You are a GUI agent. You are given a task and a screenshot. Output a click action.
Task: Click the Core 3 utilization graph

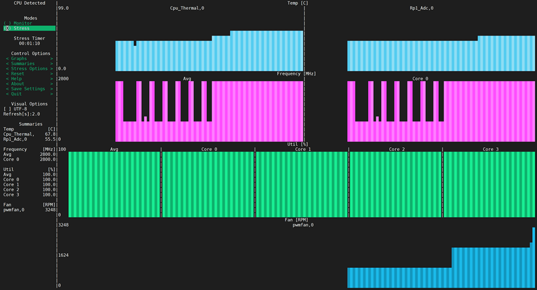(x=489, y=184)
